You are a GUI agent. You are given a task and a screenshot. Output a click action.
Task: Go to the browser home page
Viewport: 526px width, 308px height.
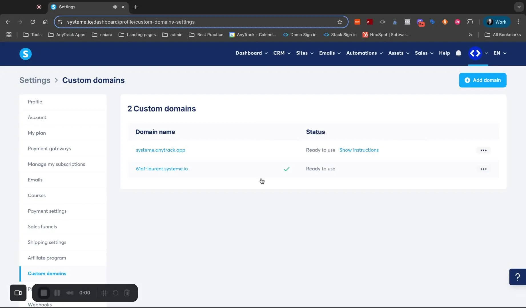pos(45,22)
